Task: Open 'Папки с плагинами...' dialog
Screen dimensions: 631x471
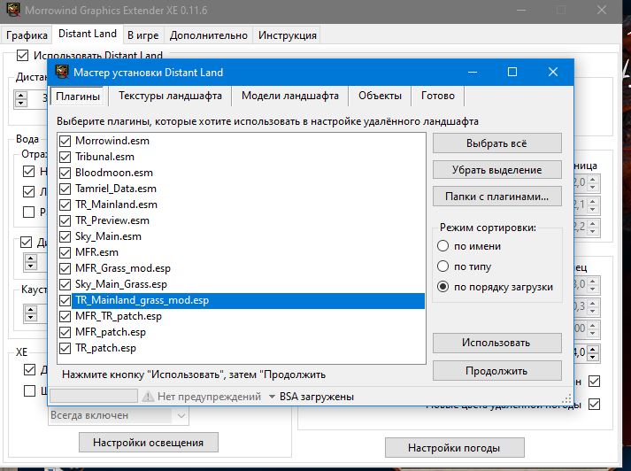Action: pyautogui.click(x=497, y=197)
